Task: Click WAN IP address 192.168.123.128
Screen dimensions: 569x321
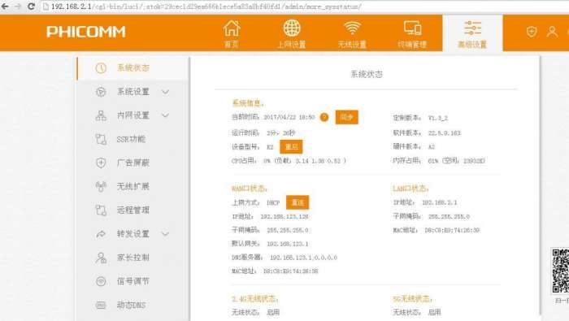Action: coord(284,216)
